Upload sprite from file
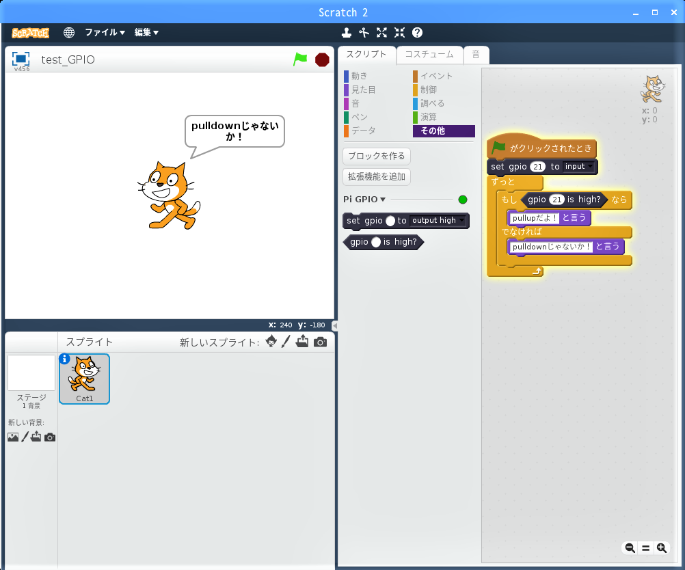 tap(302, 342)
